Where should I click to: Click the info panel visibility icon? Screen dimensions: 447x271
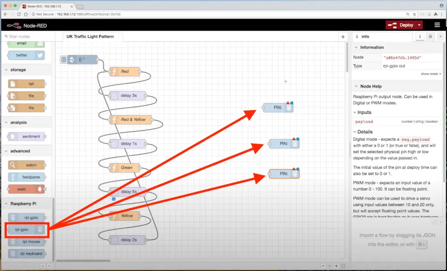click(x=420, y=37)
